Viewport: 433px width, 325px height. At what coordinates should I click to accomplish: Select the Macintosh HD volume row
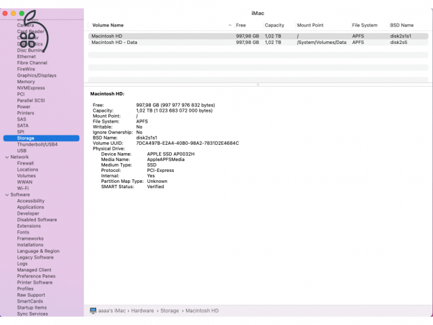[x=258, y=36]
